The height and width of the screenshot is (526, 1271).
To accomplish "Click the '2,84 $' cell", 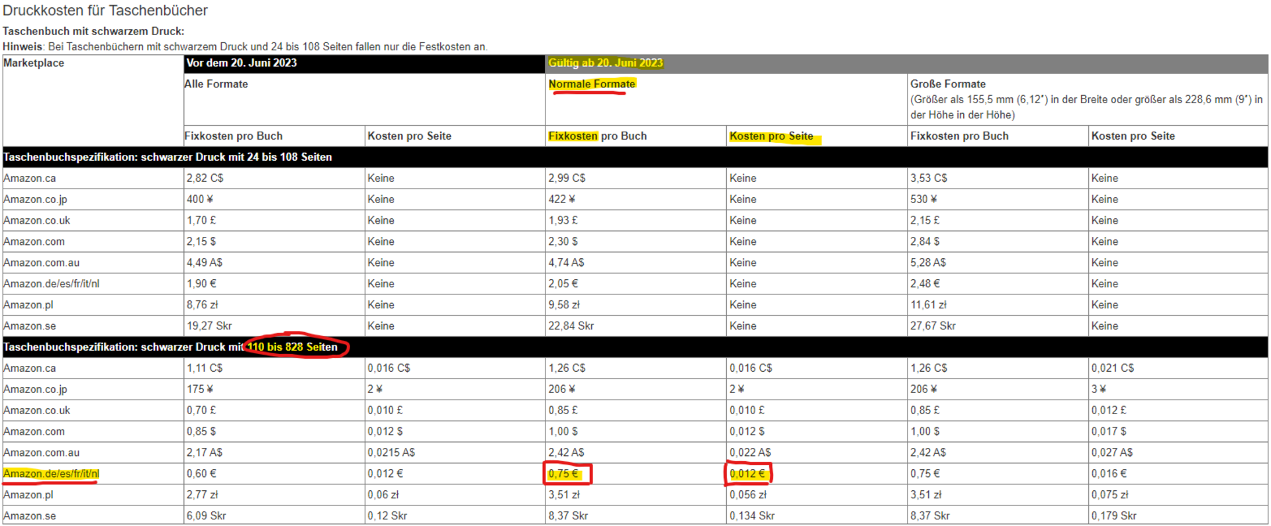I will coord(998,241).
